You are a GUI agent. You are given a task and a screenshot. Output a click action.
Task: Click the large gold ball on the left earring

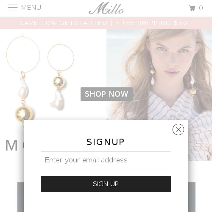click(x=24, y=114)
